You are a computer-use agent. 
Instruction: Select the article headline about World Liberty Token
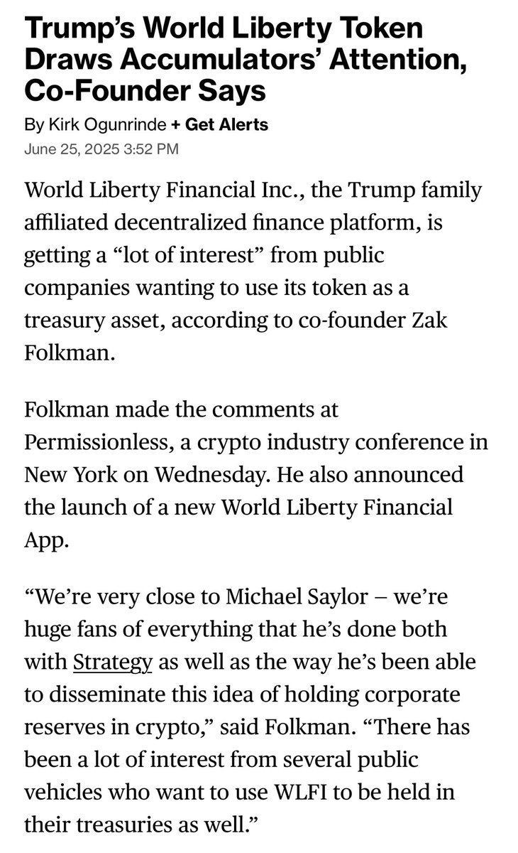point(235,60)
